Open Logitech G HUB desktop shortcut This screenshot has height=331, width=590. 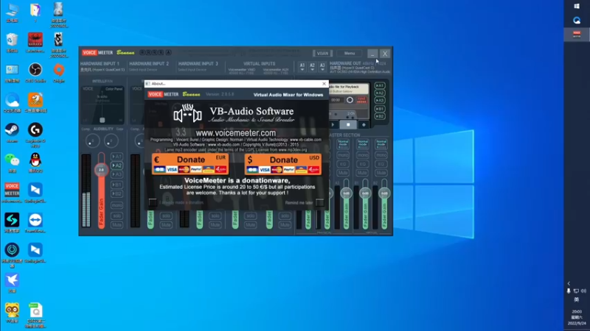coord(35,135)
